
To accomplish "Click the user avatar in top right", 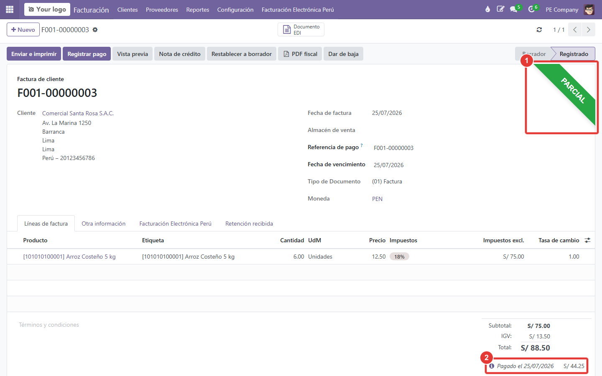I will point(589,9).
